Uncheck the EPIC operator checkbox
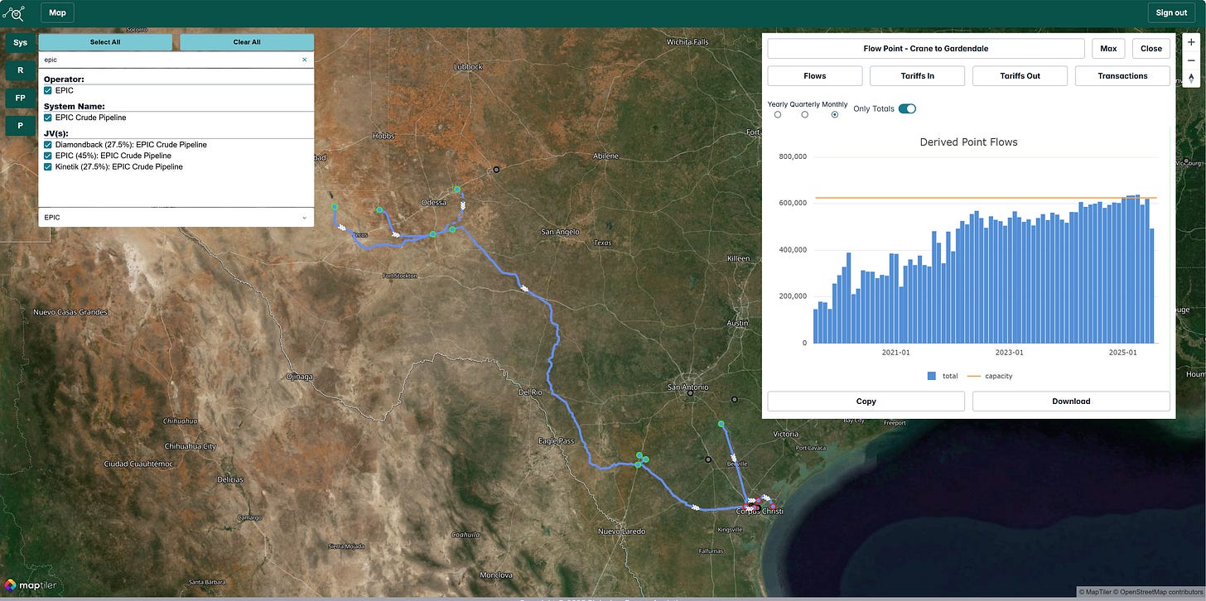1206x601 pixels. [x=48, y=90]
